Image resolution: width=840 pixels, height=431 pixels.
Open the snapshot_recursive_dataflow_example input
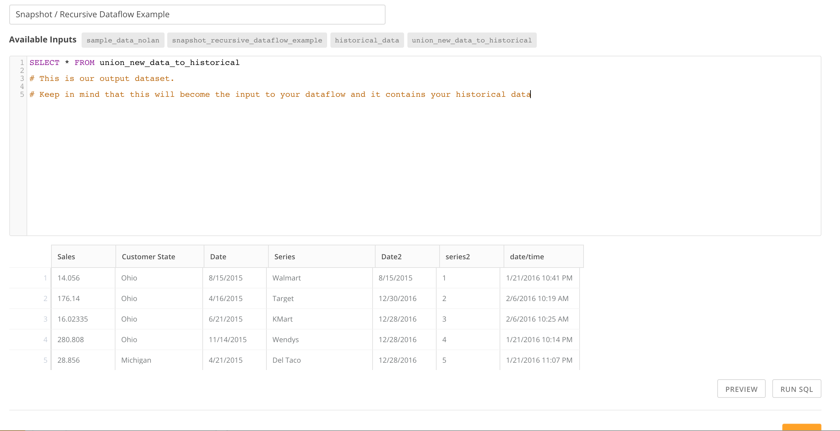pyautogui.click(x=247, y=40)
